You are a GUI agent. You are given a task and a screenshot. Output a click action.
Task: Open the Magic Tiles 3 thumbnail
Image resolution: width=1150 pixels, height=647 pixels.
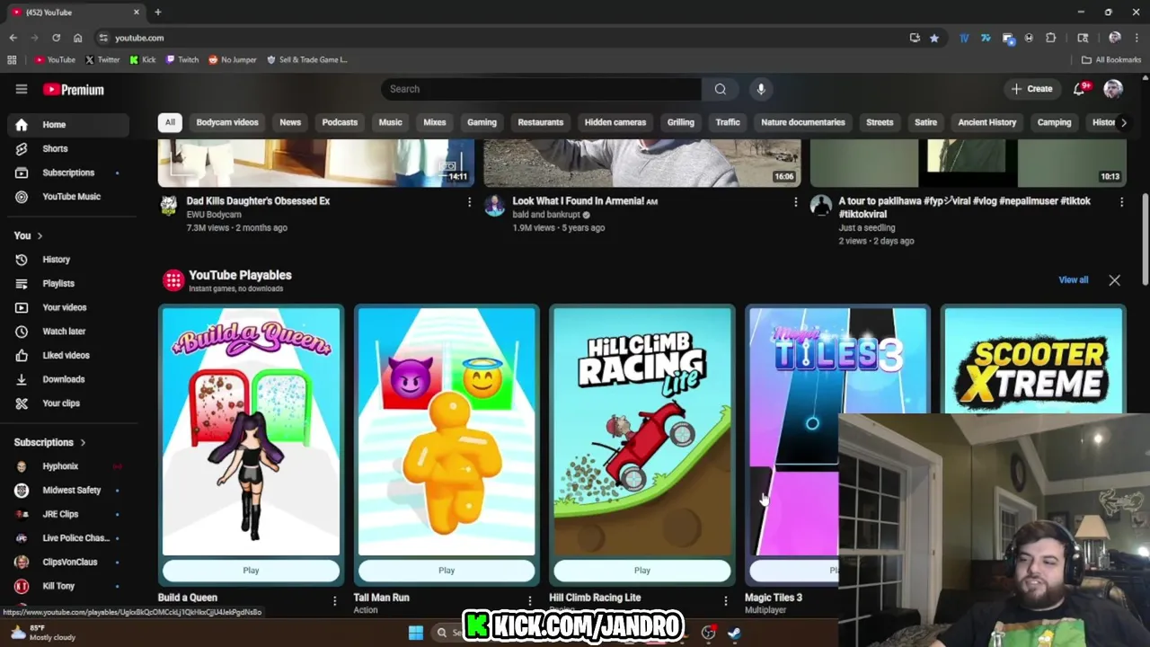click(794, 431)
